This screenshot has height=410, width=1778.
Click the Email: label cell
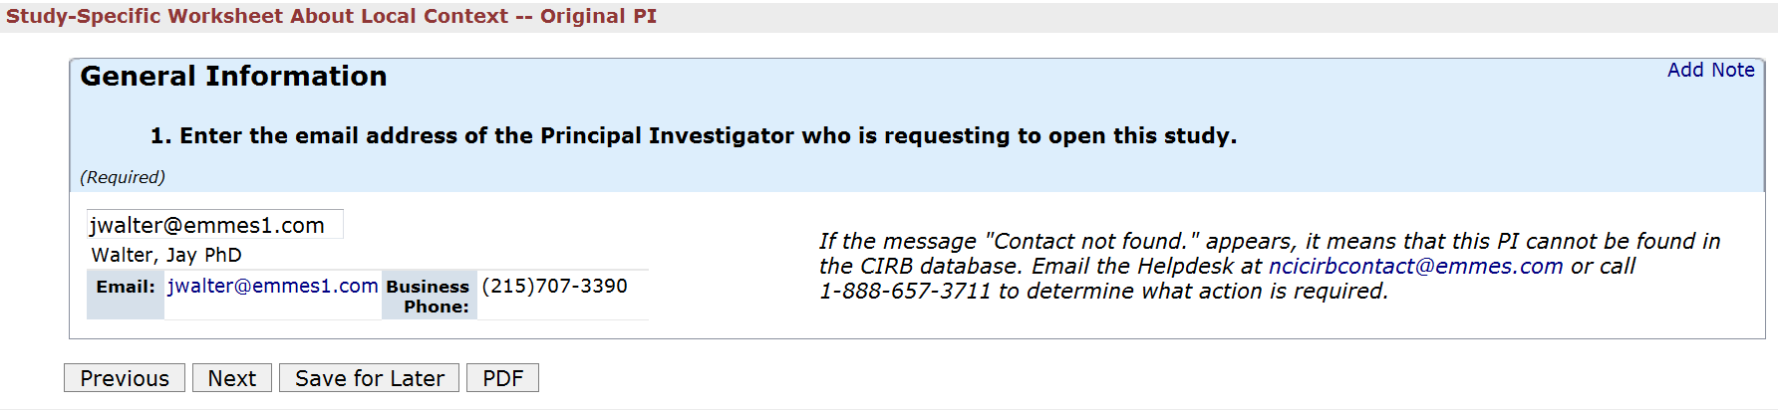tap(126, 288)
